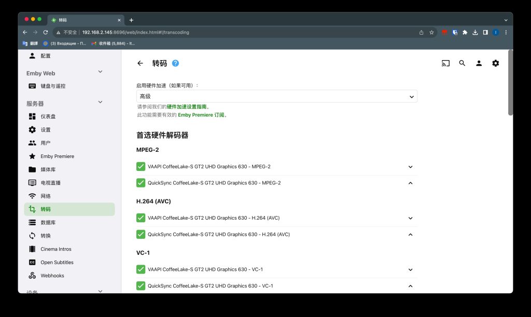Disable QuickSync H.264 (AVC) decoder

click(141, 234)
